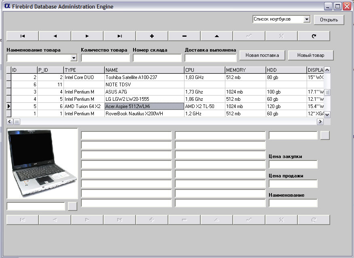Click the small button below laptop image
Screen dimensions: 354x258
click(72, 206)
